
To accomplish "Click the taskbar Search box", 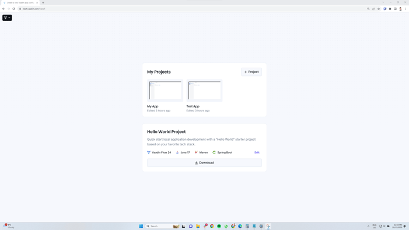I will (x=162, y=226).
